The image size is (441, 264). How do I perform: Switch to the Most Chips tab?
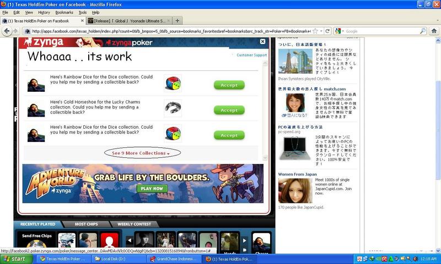86,224
